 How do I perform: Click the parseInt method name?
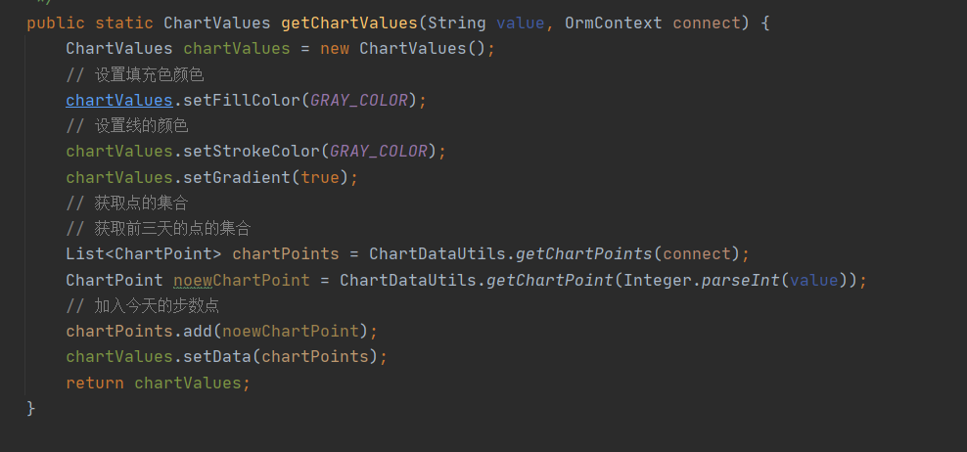pos(725,280)
